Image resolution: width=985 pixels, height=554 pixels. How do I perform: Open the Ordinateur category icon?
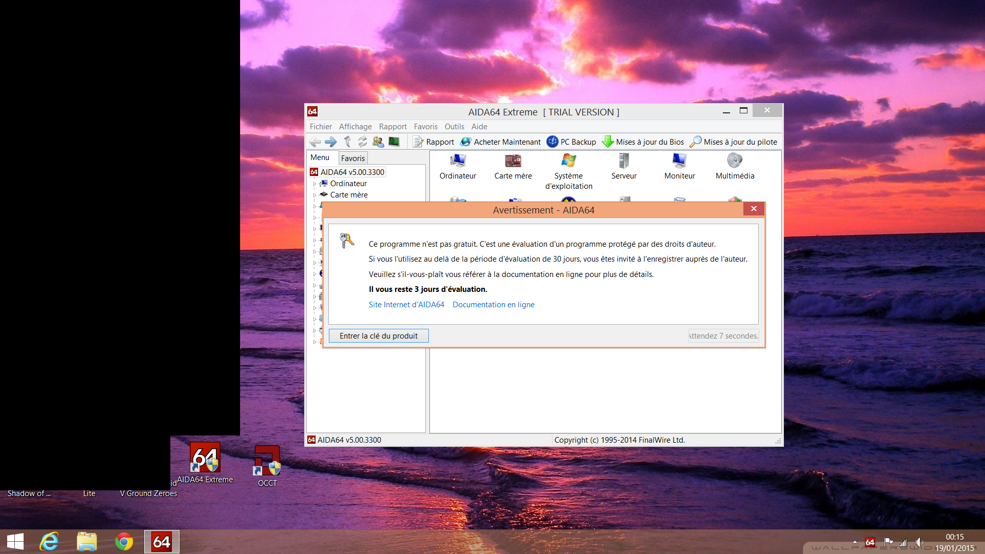(x=458, y=167)
